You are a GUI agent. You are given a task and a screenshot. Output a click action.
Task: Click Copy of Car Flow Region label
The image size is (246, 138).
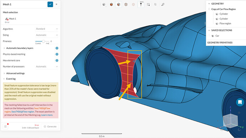point(224,9)
